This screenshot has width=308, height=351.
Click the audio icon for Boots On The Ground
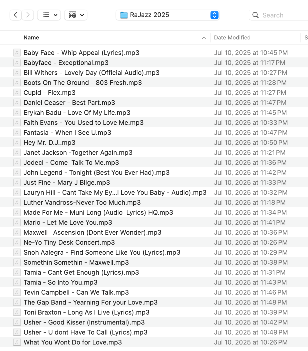click(17, 83)
